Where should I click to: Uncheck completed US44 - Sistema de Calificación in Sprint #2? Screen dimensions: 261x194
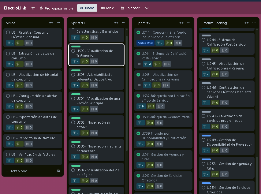click(x=138, y=54)
